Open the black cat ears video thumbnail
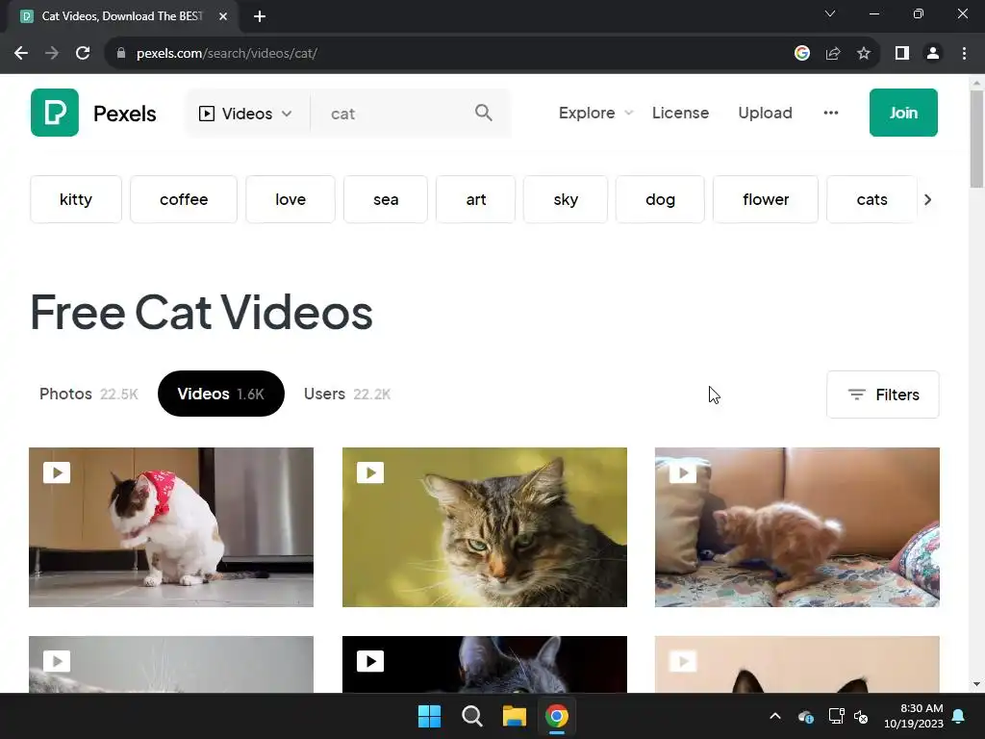The height and width of the screenshot is (739, 985). tap(797, 664)
